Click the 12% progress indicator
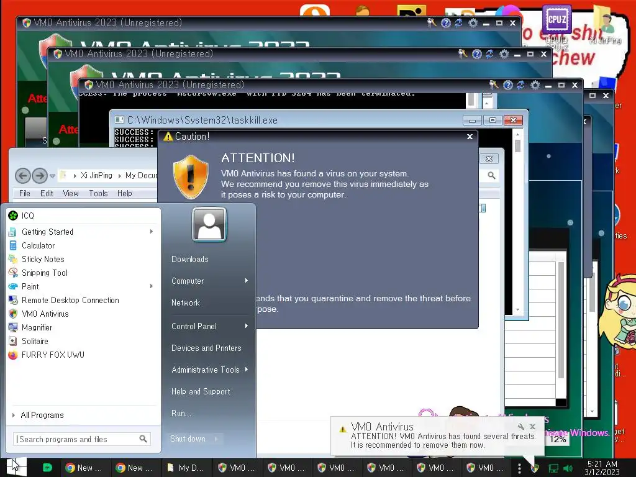The image size is (636, 477). 558,439
